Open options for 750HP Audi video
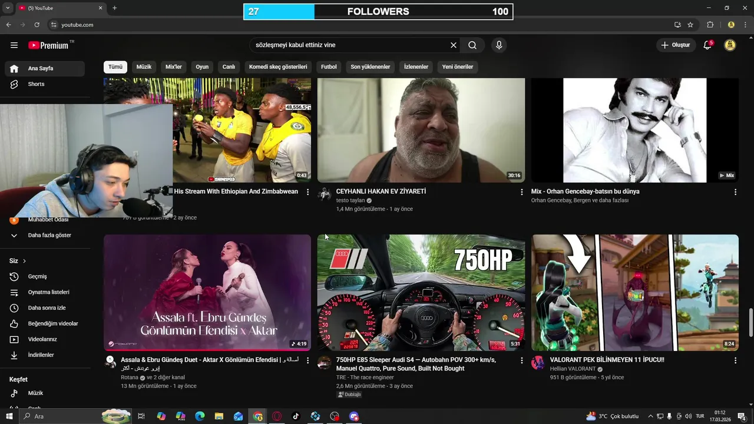 (521, 360)
